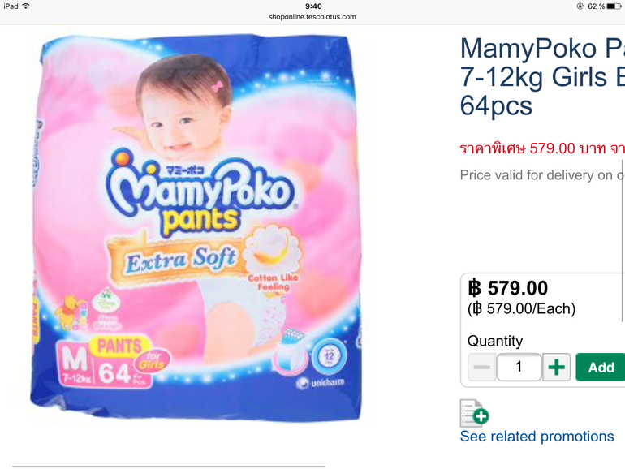Tap the shoponline.tescolotus.com address bar
The height and width of the screenshot is (469, 625).
pyautogui.click(x=312, y=17)
